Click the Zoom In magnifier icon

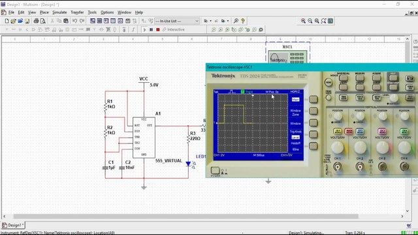[x=303, y=21]
